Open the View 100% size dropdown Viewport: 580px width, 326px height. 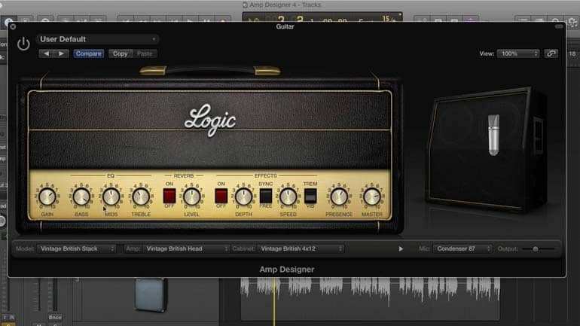518,53
